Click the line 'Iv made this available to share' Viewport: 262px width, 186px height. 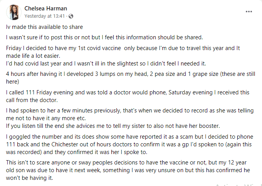tap(44, 27)
